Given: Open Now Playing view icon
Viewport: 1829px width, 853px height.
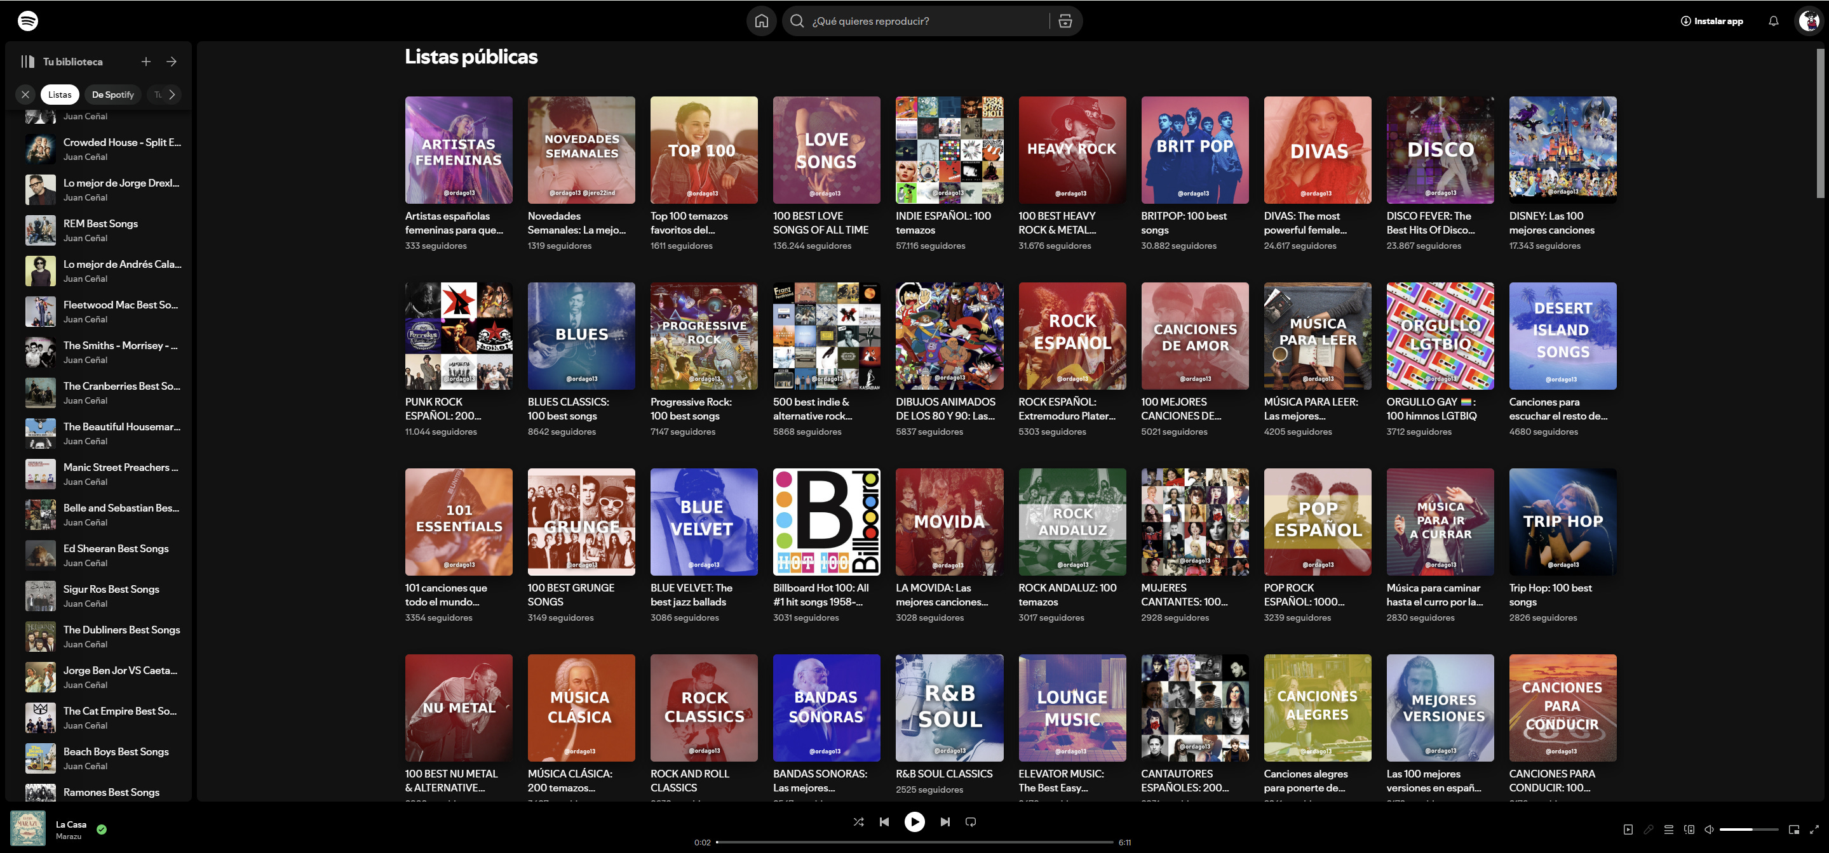Looking at the screenshot, I should [1628, 830].
